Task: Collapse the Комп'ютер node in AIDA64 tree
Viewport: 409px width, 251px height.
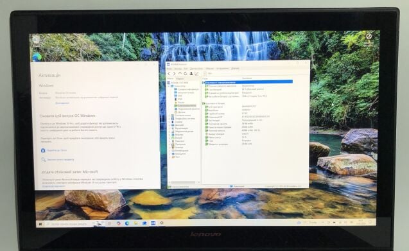Action: point(168,86)
